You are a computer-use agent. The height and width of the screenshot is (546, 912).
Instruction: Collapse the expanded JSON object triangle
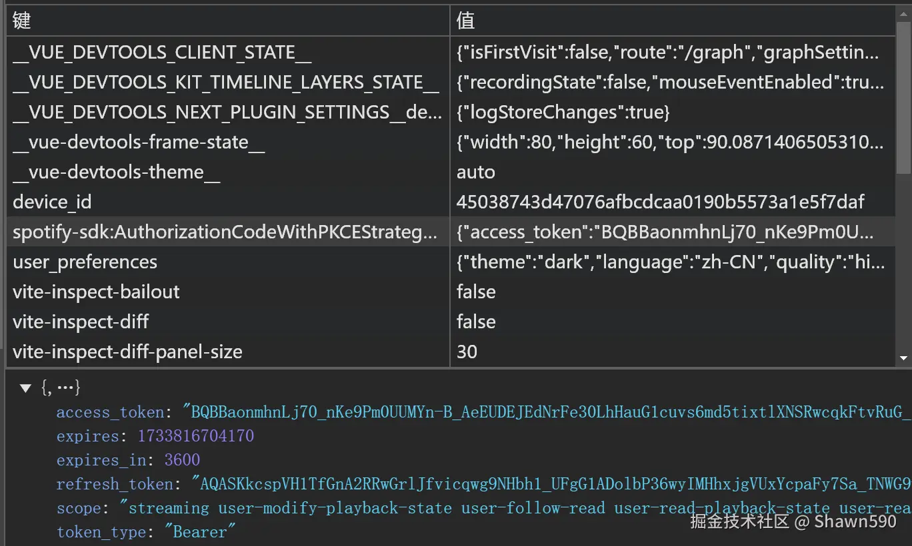click(x=26, y=388)
